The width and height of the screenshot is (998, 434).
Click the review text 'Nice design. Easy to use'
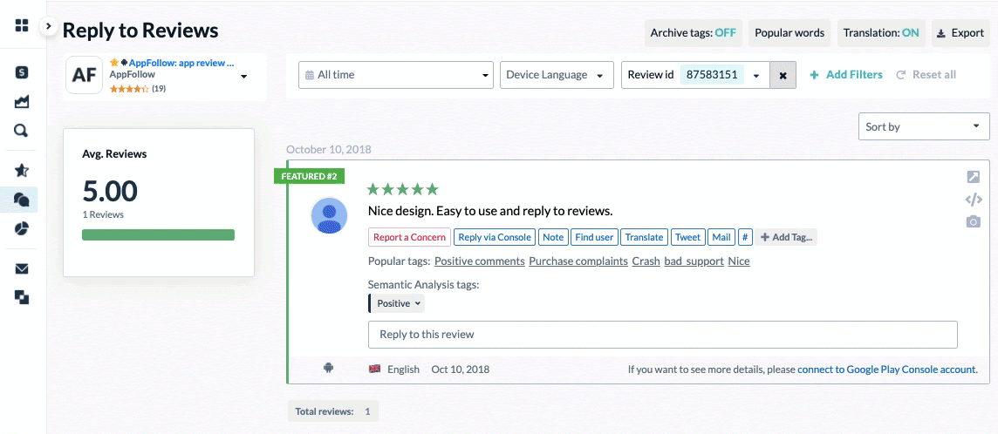point(490,211)
